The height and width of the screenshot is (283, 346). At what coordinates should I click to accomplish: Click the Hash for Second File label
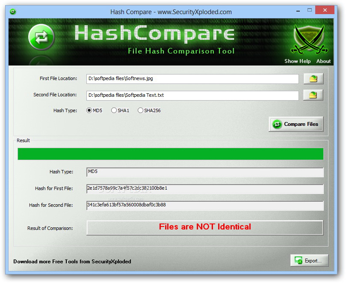(51, 205)
